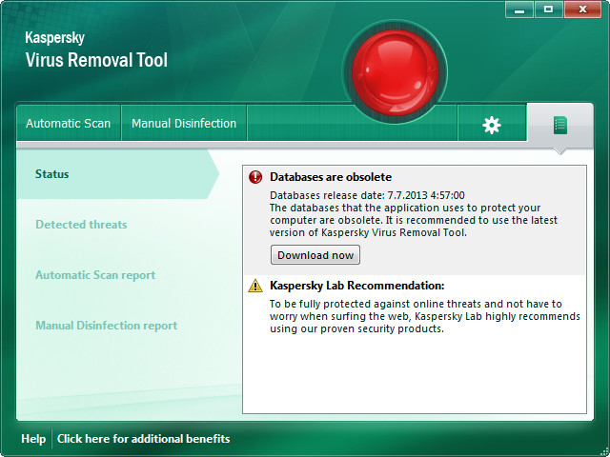Image resolution: width=610 pixels, height=457 pixels.
Task: Maximize the Kaspersky window
Action: click(x=549, y=10)
